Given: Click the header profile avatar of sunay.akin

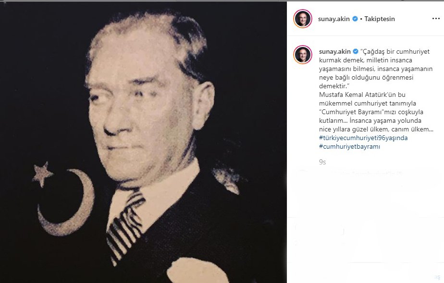Looking at the screenshot, I should coord(303,19).
